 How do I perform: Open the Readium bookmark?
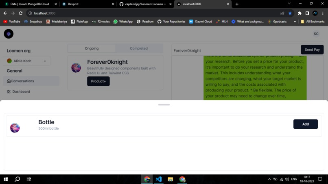tap(145, 22)
